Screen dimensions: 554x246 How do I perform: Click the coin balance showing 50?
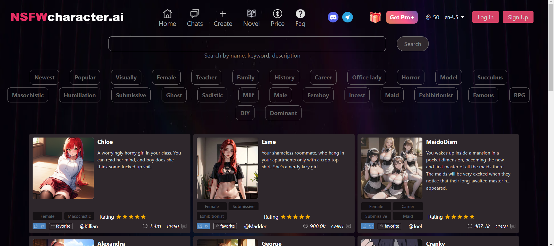click(433, 17)
